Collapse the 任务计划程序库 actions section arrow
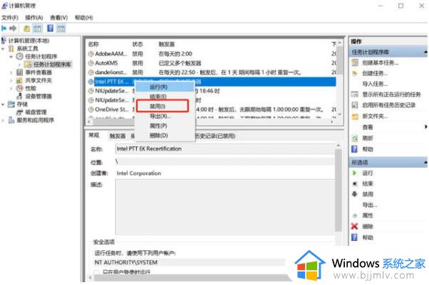The image size is (429, 285). [425, 52]
